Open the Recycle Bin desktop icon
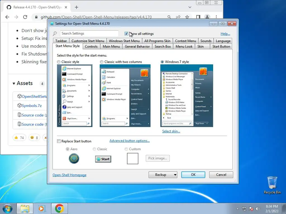 (272, 185)
